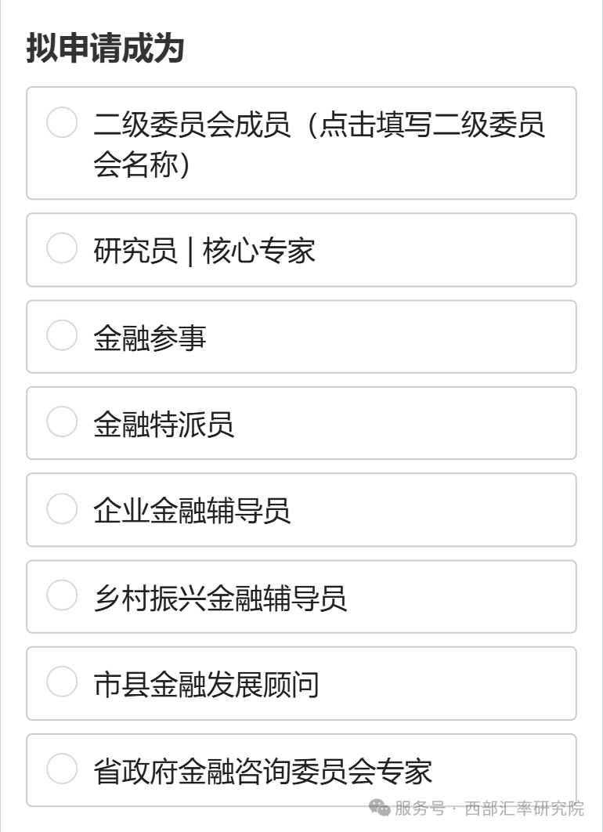Click the 点击填写二级委员会名称 hint text
This screenshot has height=832, width=603.
[431, 125]
